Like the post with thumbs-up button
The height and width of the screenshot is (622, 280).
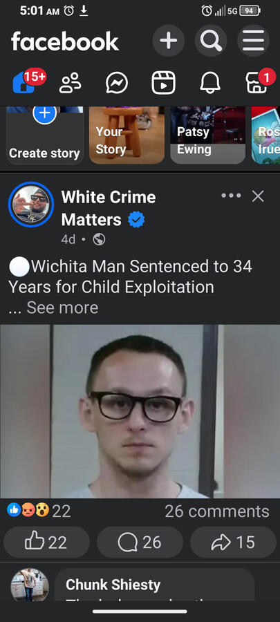(46, 543)
